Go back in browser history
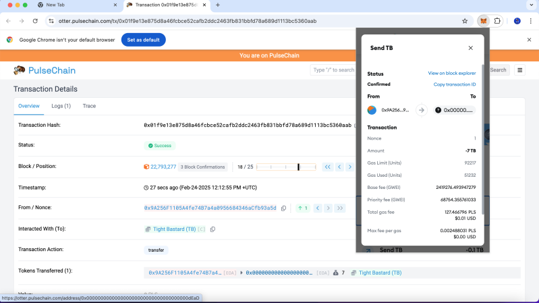Image resolution: width=539 pixels, height=303 pixels. pos(8,21)
